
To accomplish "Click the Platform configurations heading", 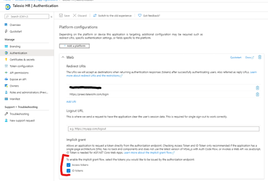I will 78,27.
